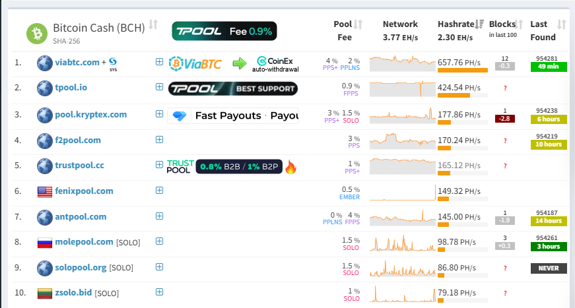Viewport: 575px width, 308px height.
Task: Click the TPOOL Fee 0.9% header banner
Action: coord(224,31)
